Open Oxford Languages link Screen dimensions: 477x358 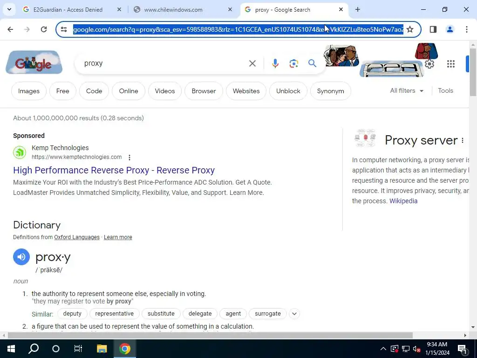click(77, 237)
